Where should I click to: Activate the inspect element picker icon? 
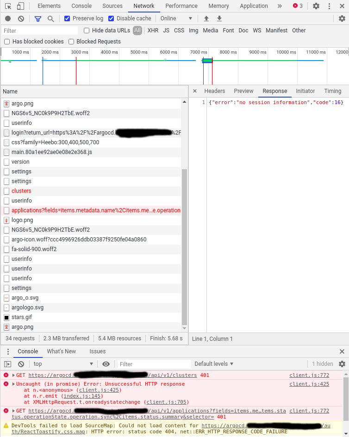[8, 6]
